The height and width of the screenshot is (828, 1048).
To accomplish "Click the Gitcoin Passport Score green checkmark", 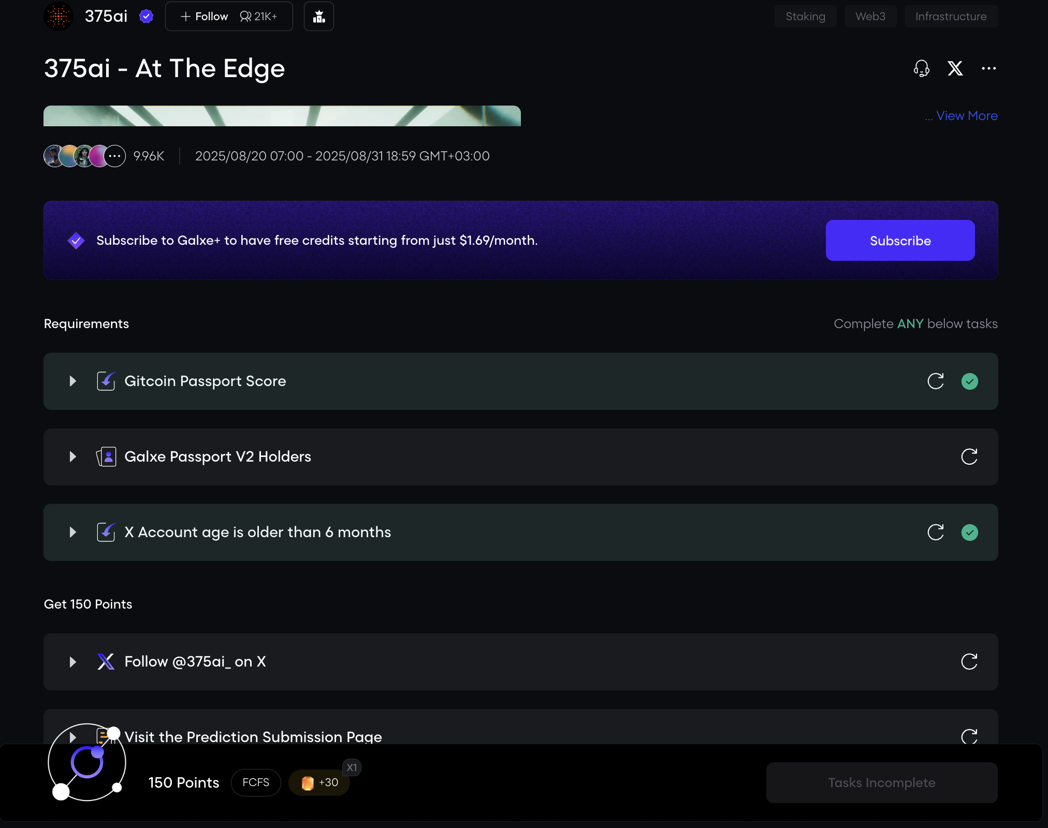I will click(969, 381).
